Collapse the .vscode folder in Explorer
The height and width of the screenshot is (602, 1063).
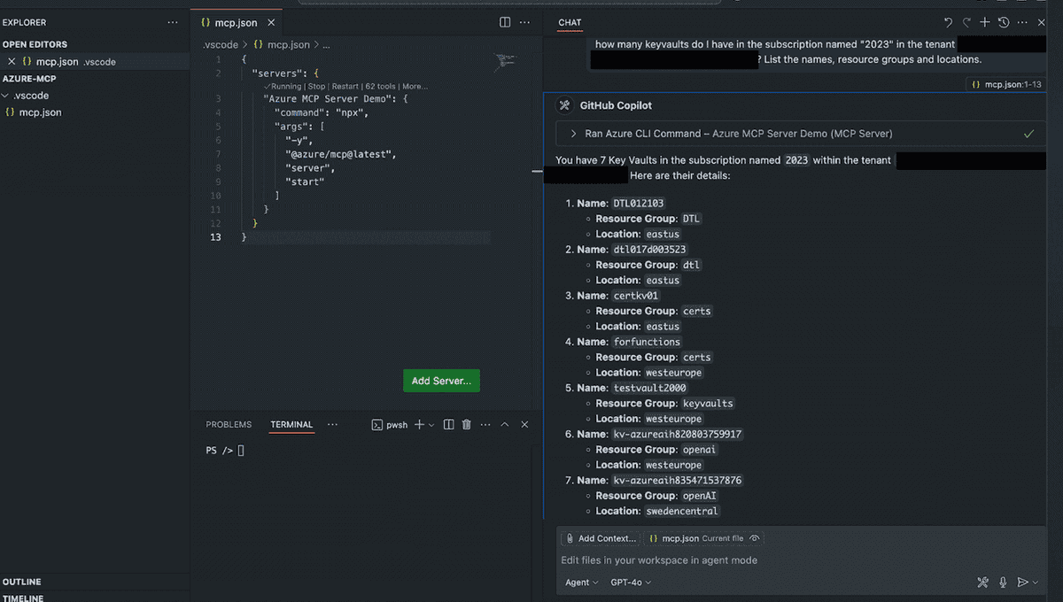(x=5, y=96)
